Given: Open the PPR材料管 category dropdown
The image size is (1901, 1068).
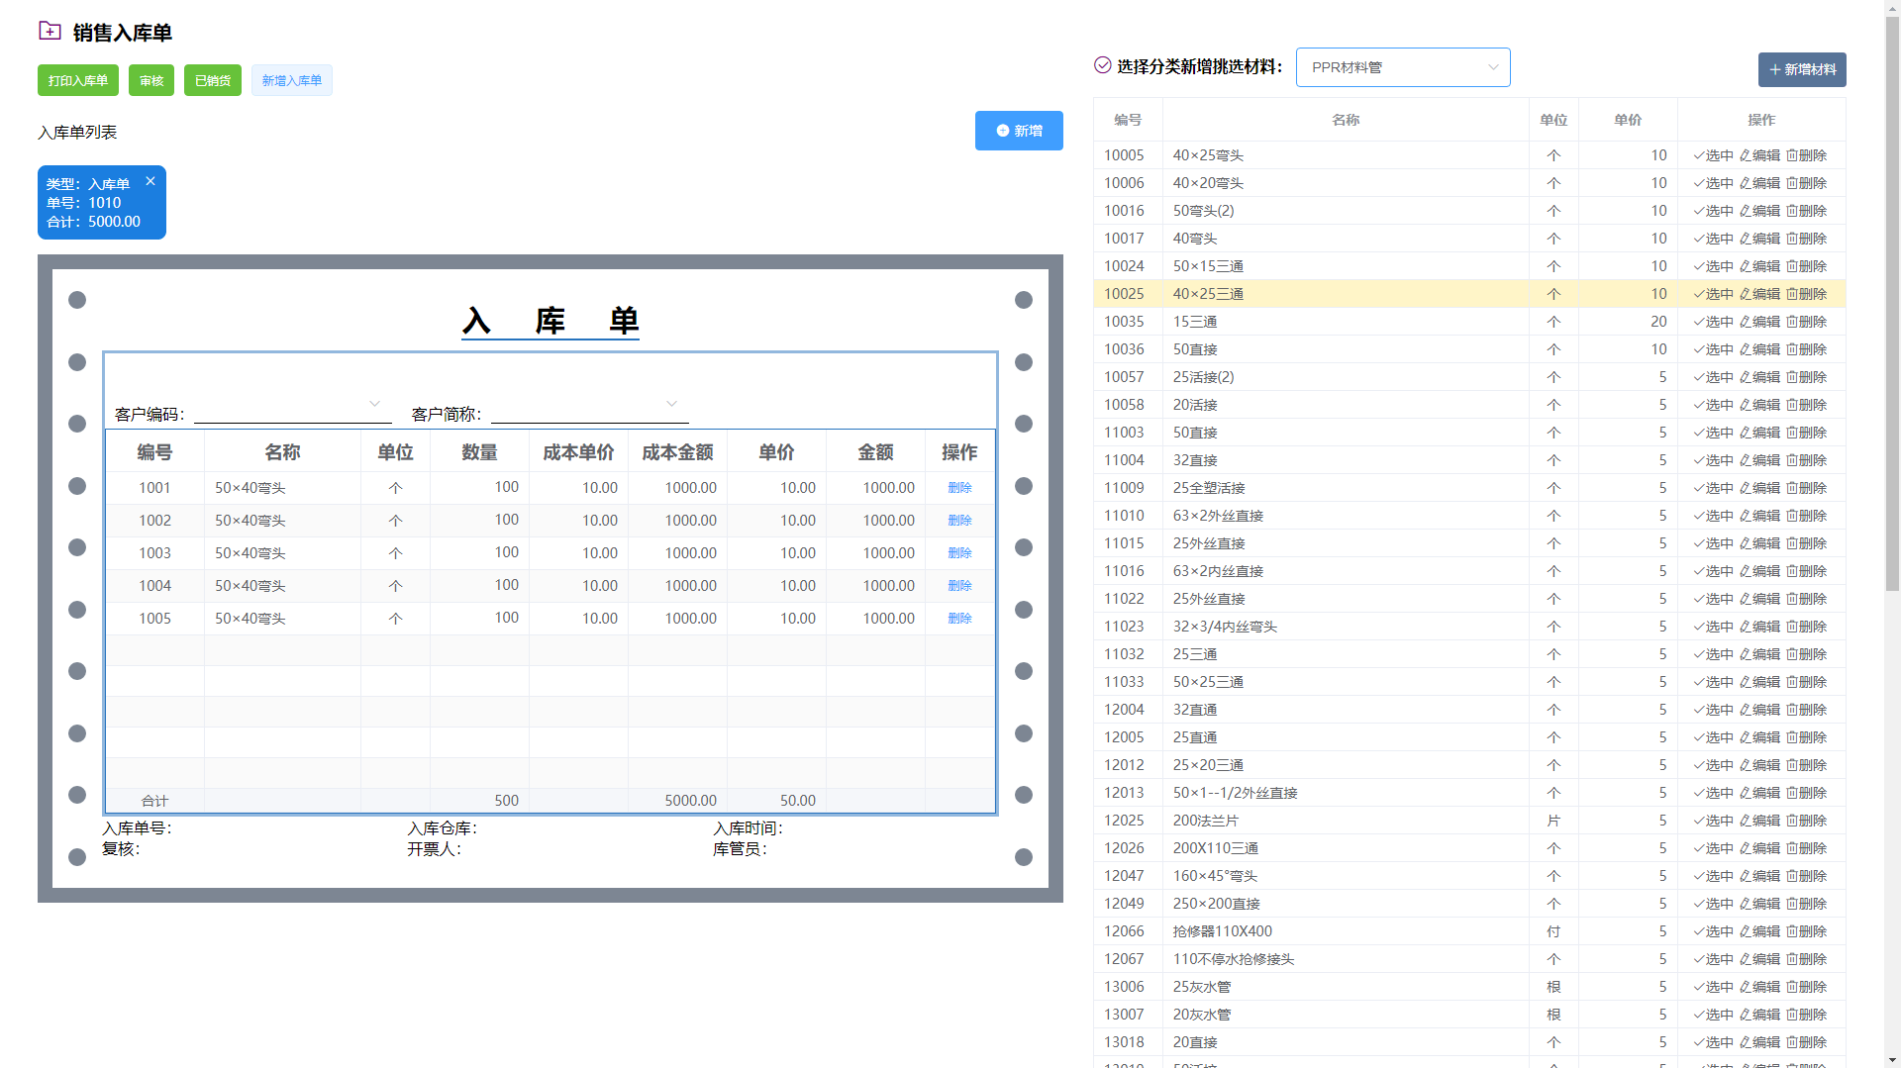Looking at the screenshot, I should (x=1402, y=67).
